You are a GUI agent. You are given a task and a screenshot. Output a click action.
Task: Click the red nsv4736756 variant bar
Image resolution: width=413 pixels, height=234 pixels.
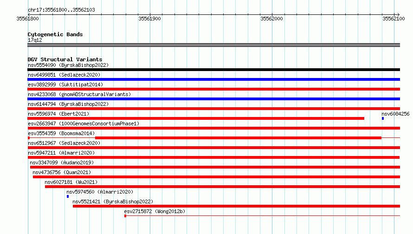click(217, 177)
